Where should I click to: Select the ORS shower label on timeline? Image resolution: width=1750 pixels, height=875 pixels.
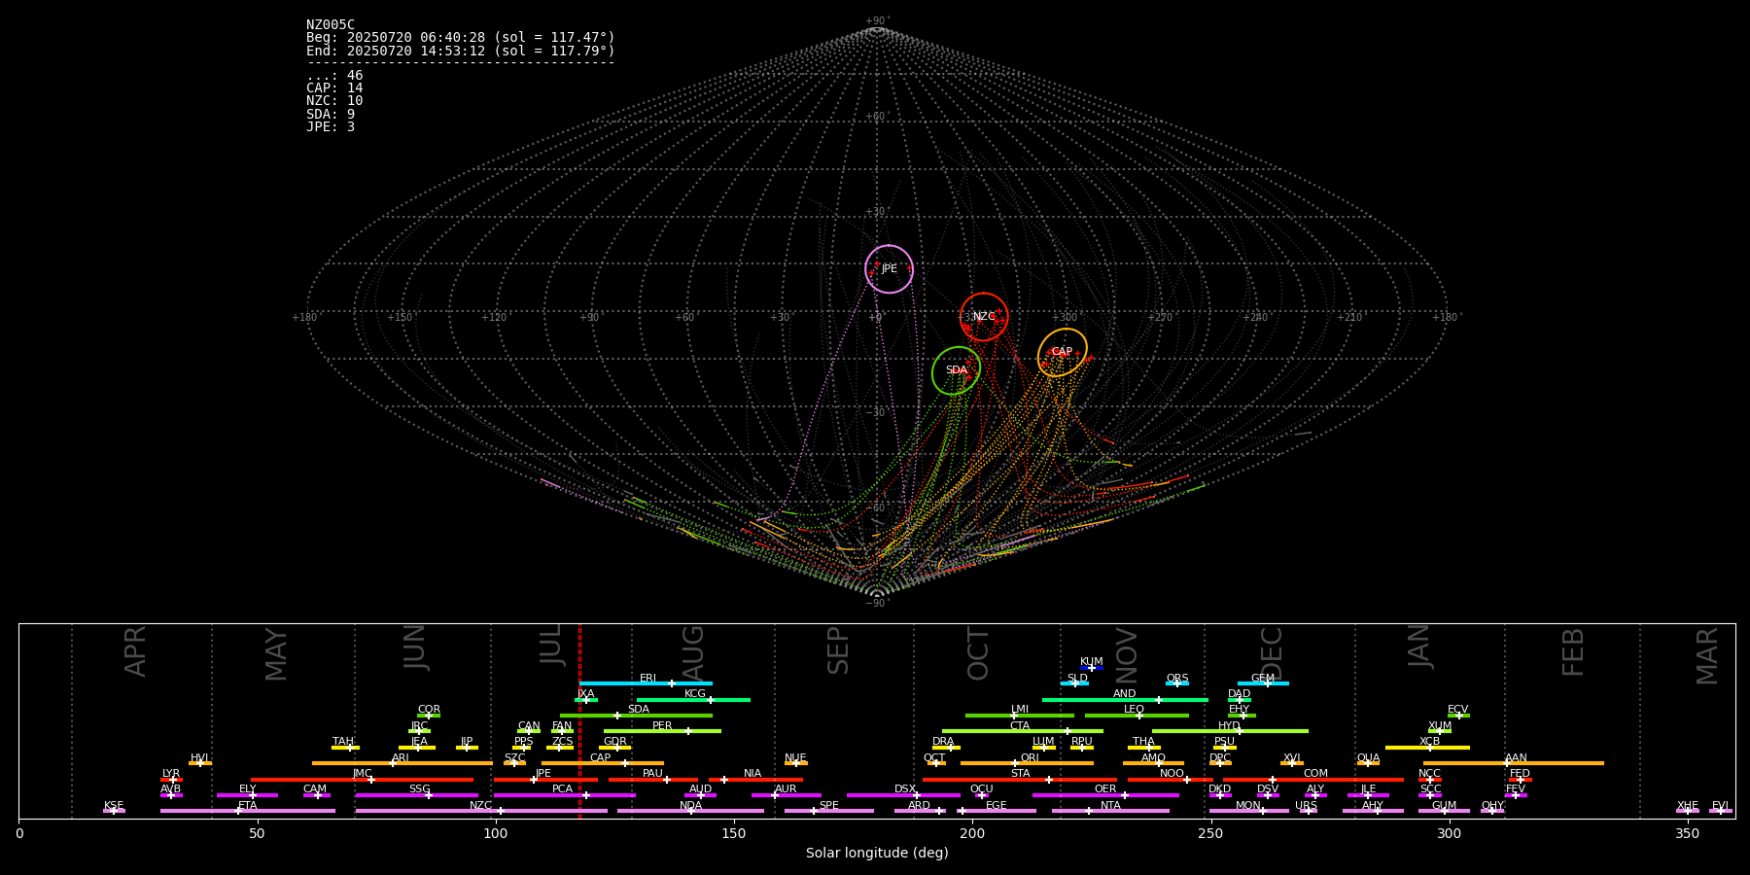pyautogui.click(x=1177, y=679)
